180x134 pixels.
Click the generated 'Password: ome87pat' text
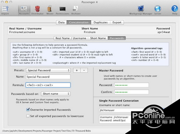point(113,121)
